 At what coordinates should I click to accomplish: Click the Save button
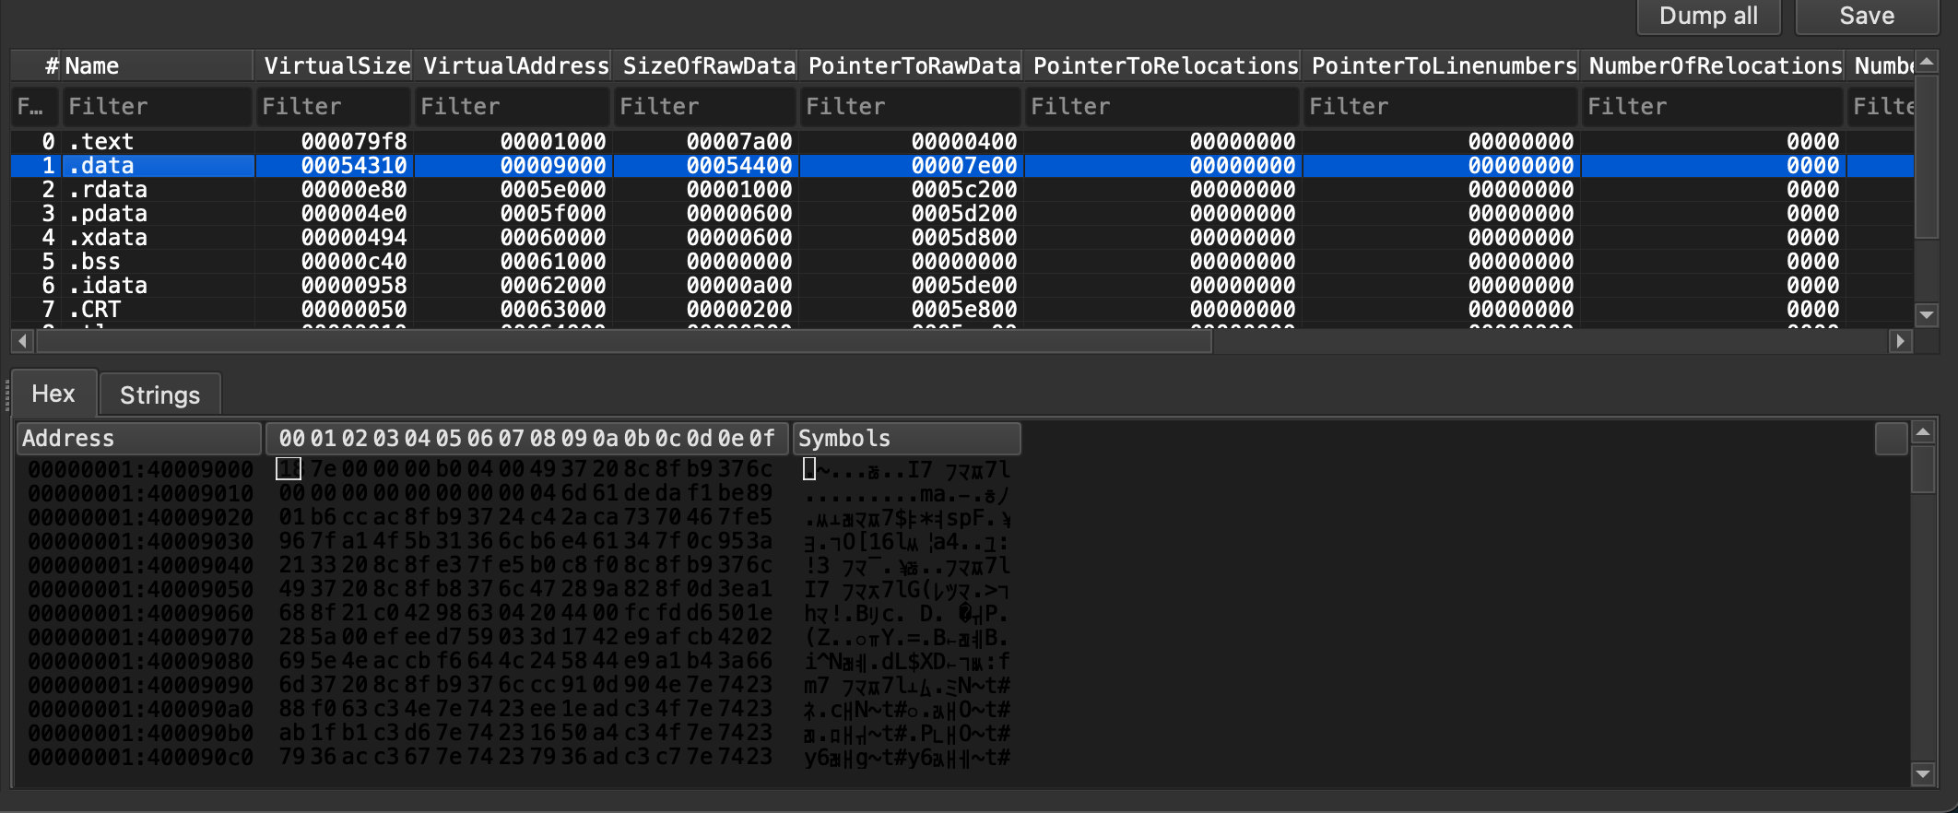pos(1867,16)
